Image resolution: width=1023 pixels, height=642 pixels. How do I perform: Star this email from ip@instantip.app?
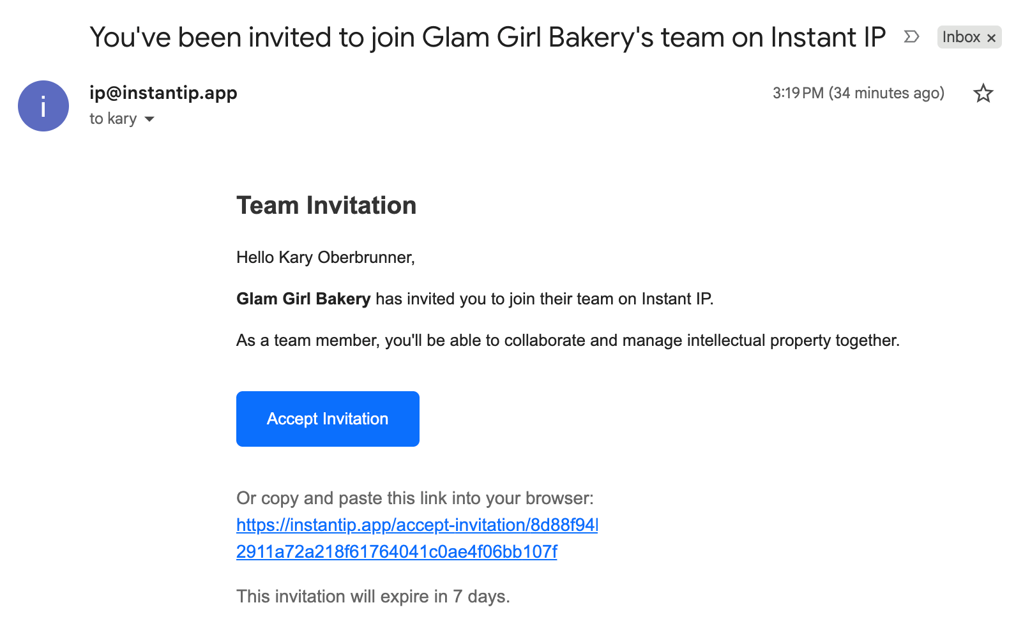(983, 94)
